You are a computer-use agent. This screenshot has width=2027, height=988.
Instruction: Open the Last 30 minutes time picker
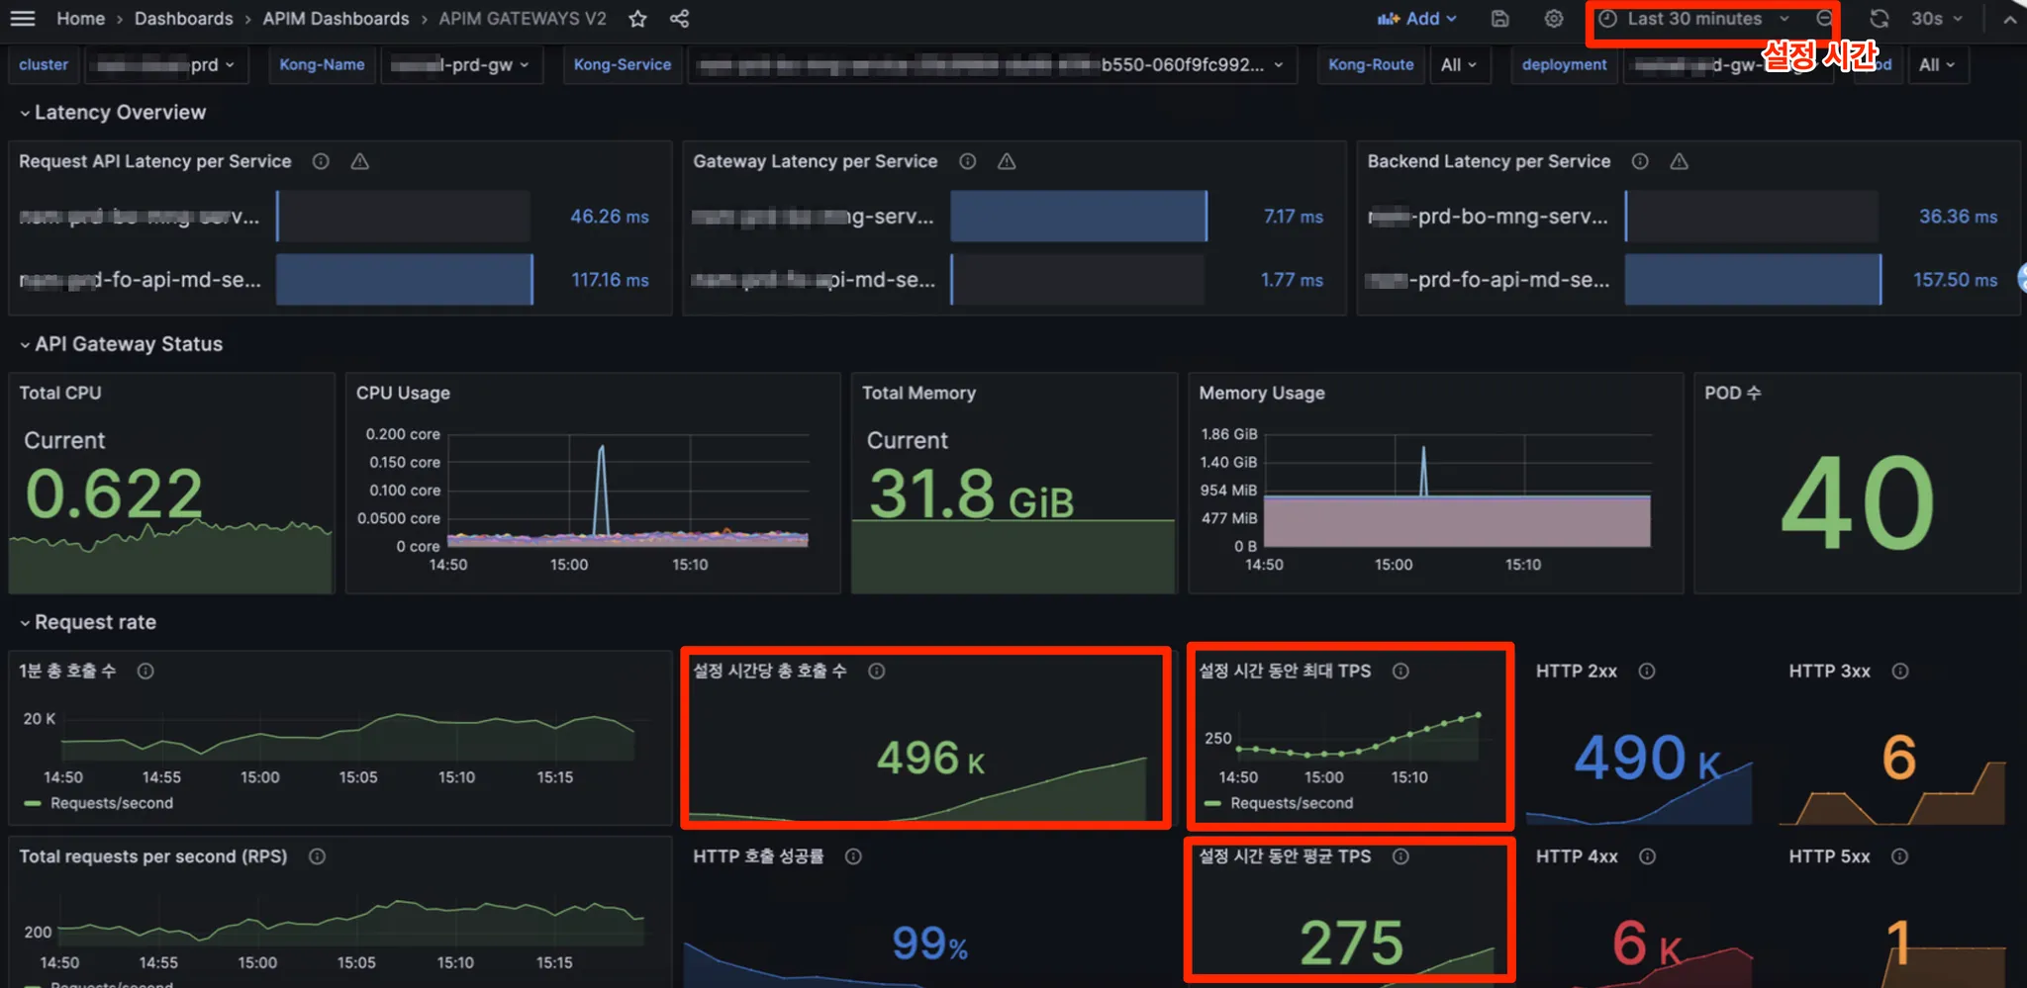1693,19
